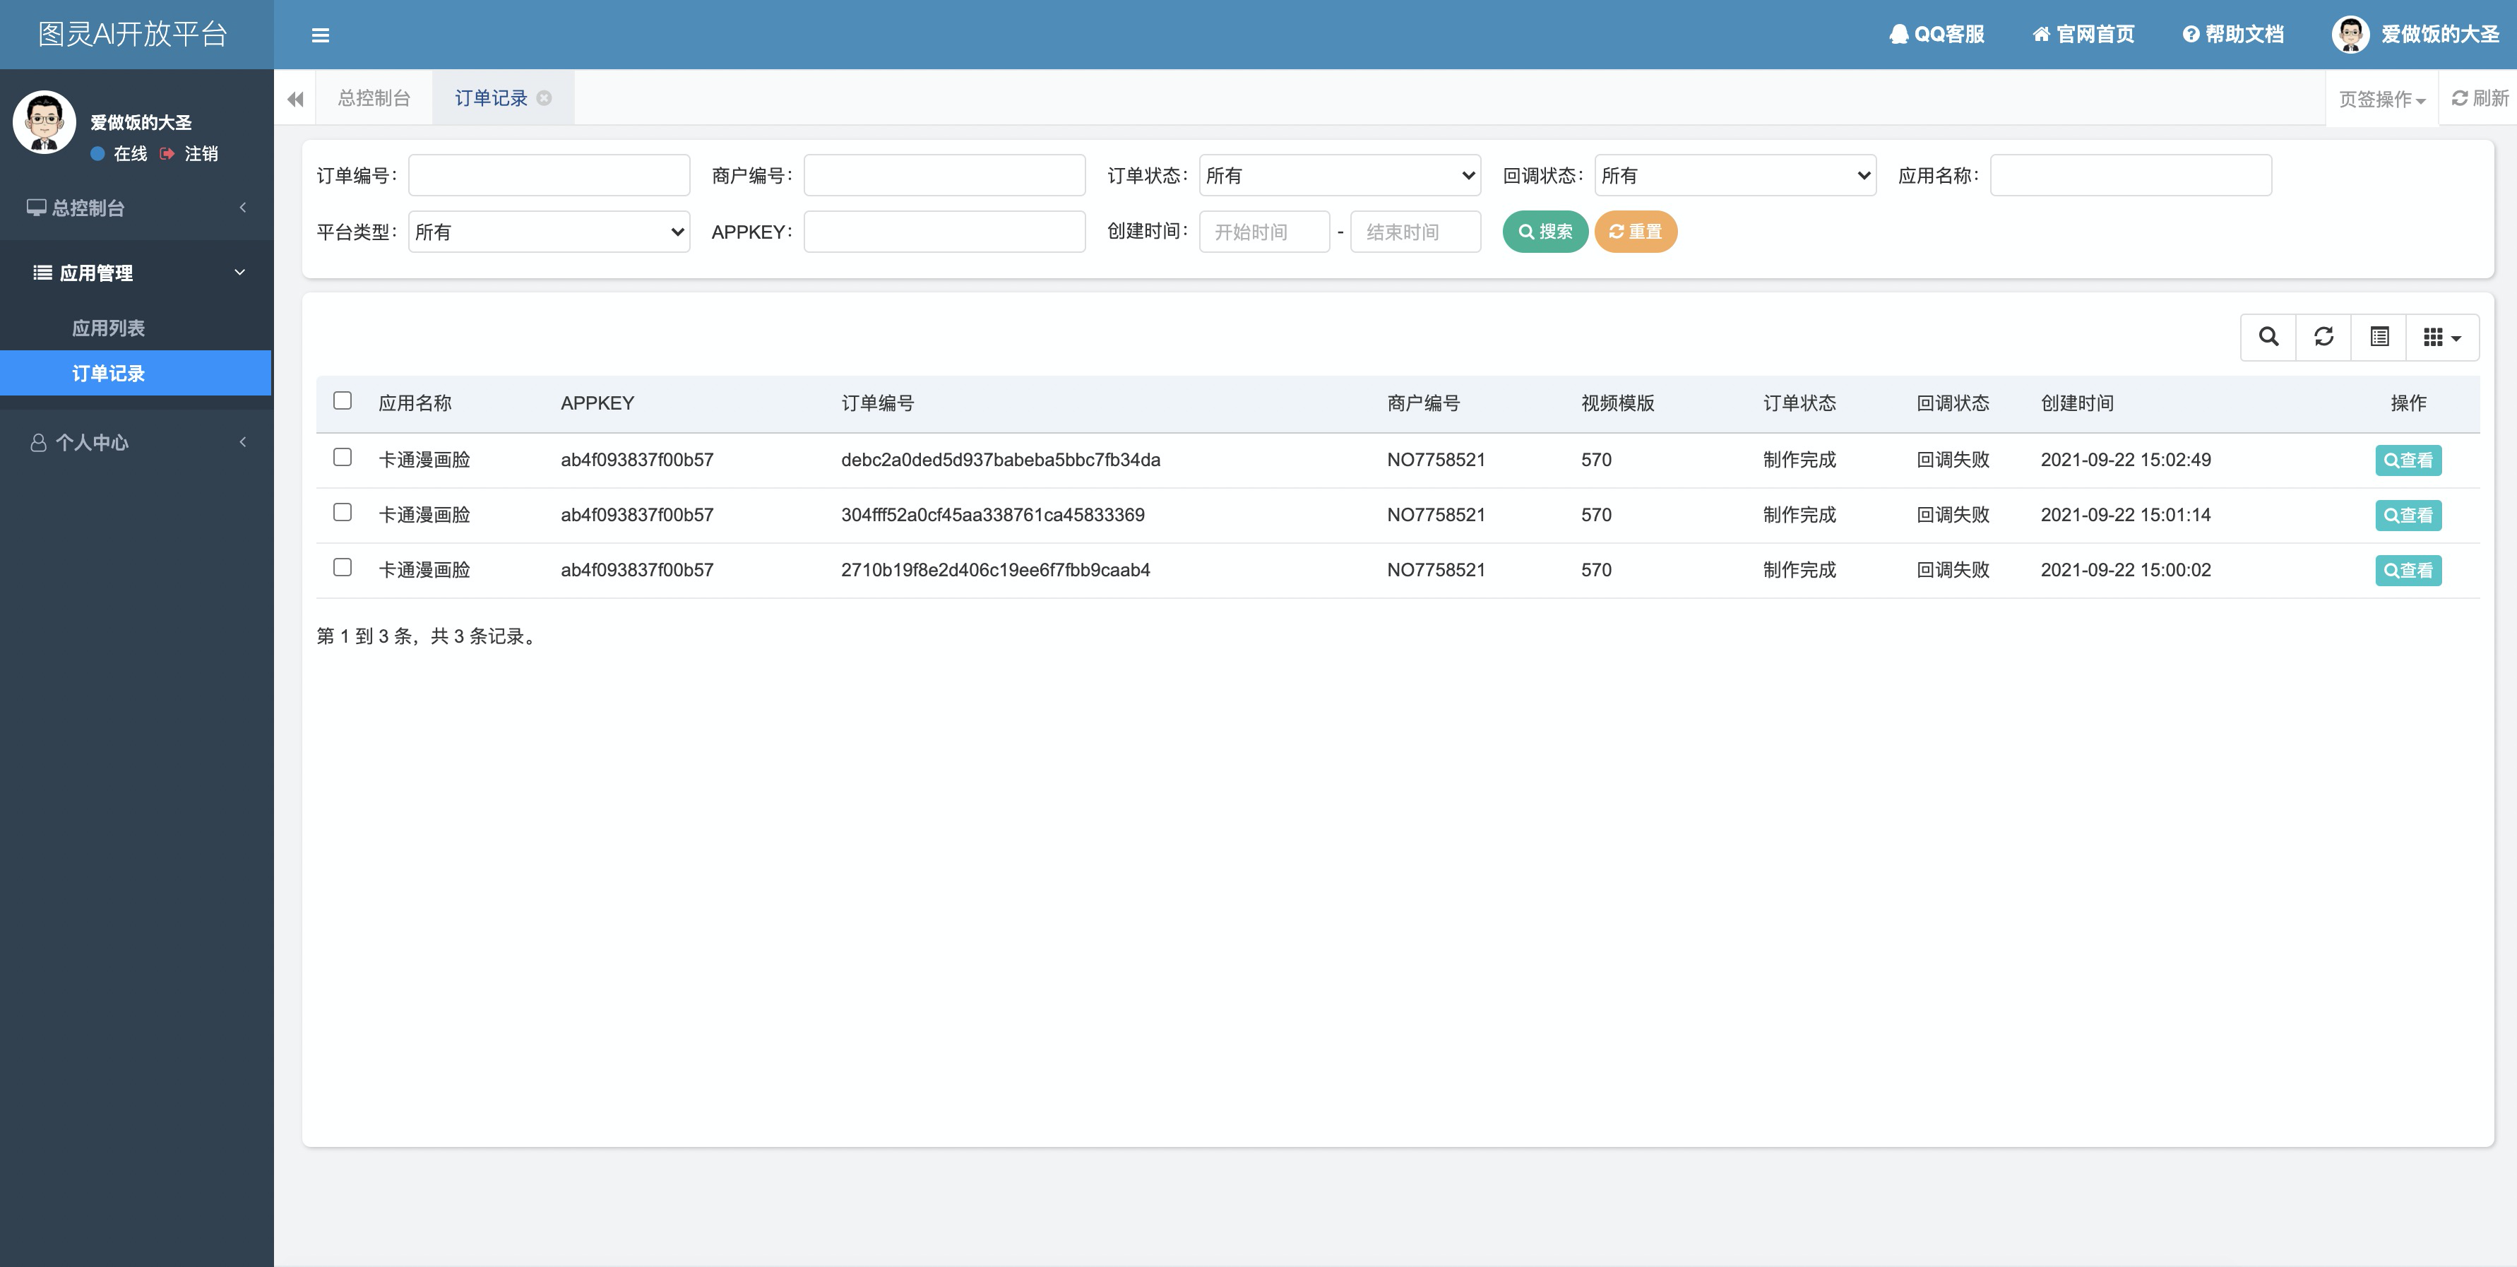2517x1267 pixels.
Task: Open the 订单状态 dropdown
Action: pyautogui.click(x=1340, y=176)
